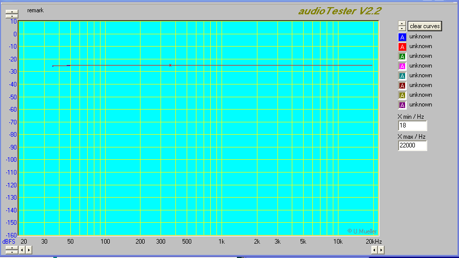Select the magenta curve A swatch

pyautogui.click(x=402, y=66)
